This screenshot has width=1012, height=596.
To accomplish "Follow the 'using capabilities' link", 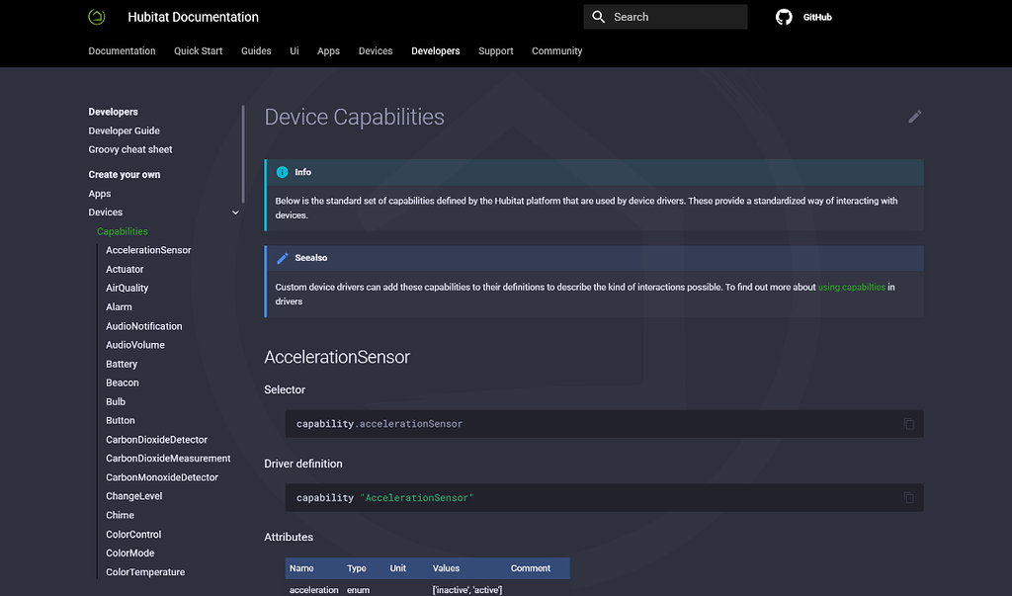I will [x=851, y=288].
